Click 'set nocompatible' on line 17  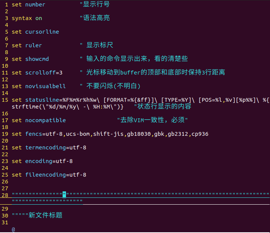[38, 120]
